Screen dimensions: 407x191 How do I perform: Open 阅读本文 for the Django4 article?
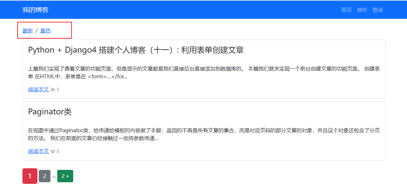click(x=38, y=89)
